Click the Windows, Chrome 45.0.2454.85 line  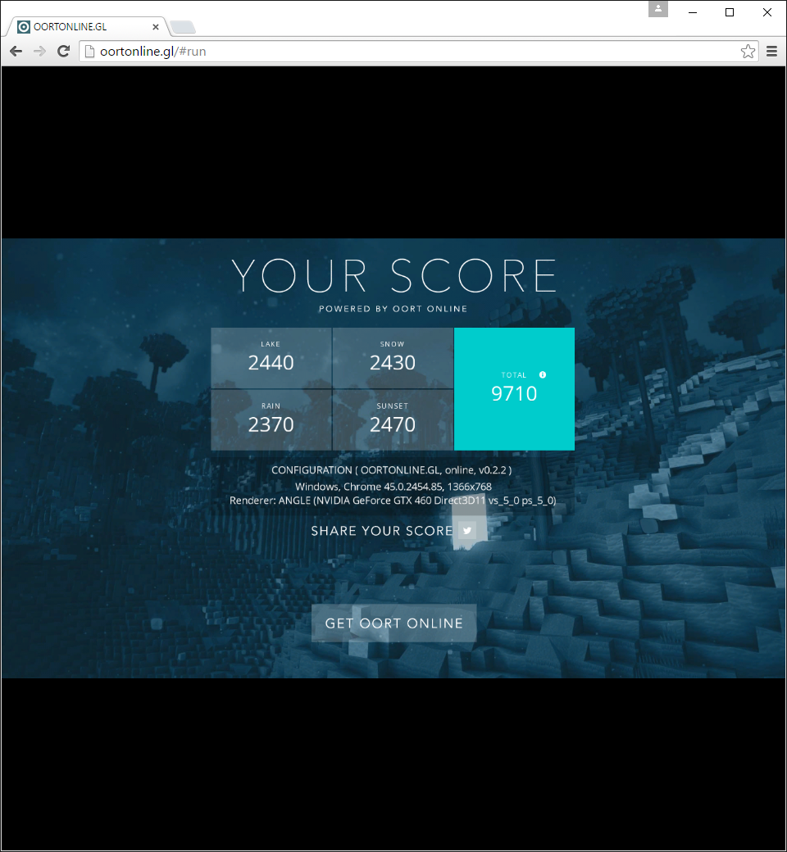[393, 487]
